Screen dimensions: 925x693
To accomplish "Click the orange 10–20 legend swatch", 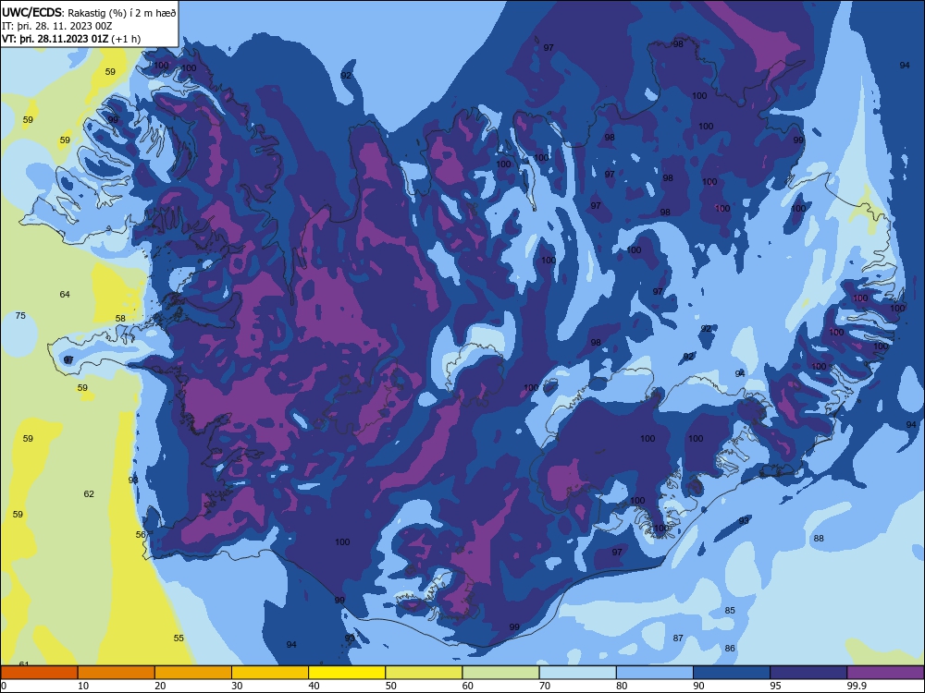I will tap(117, 673).
